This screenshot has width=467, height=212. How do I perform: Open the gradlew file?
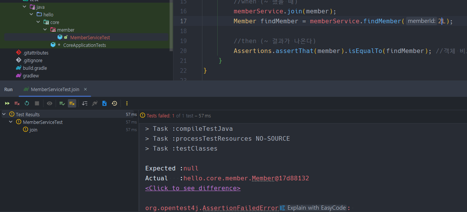[31, 75]
